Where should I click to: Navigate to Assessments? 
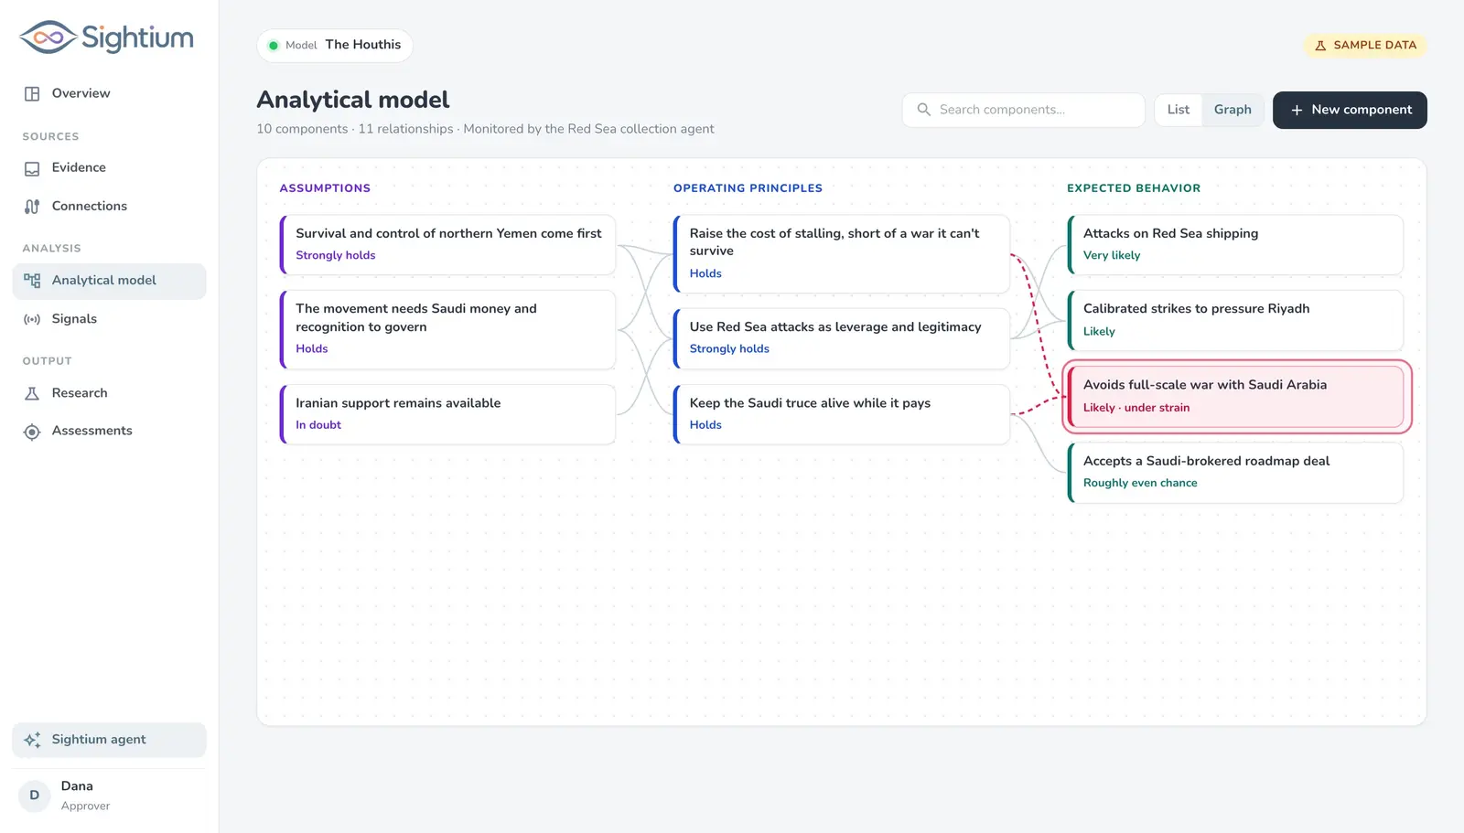109,432
